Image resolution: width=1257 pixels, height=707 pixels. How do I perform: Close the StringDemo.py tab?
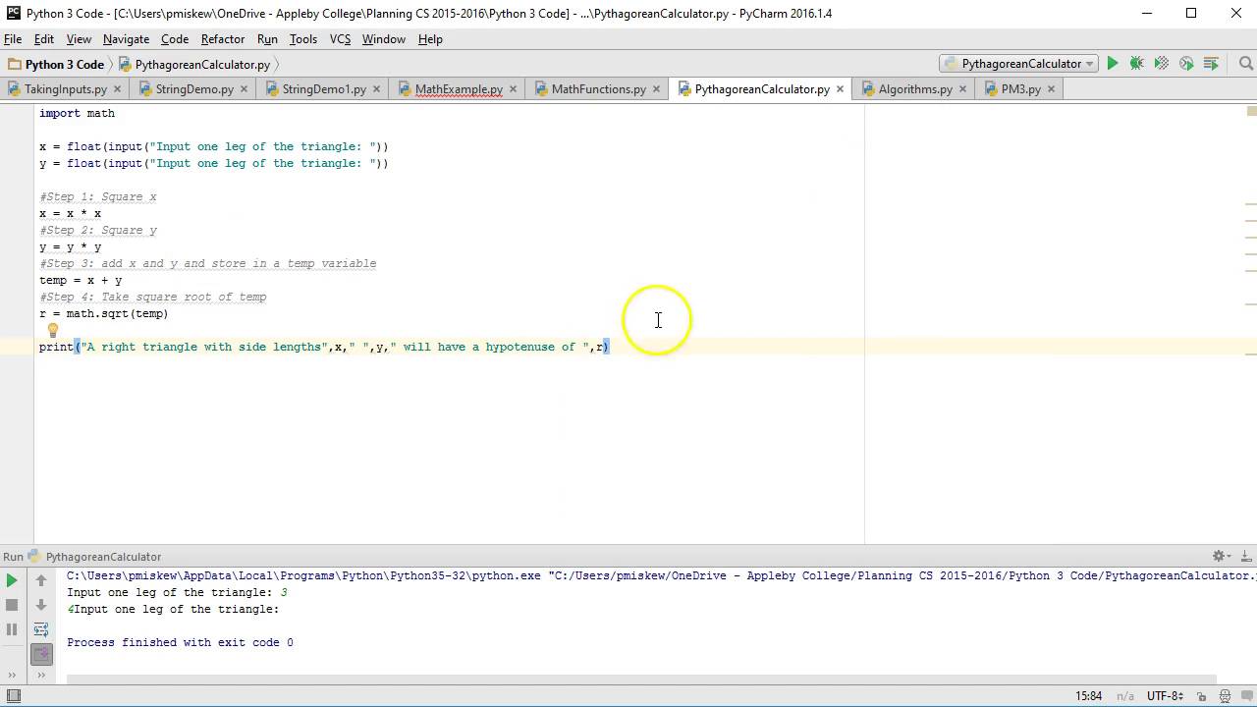coord(245,89)
